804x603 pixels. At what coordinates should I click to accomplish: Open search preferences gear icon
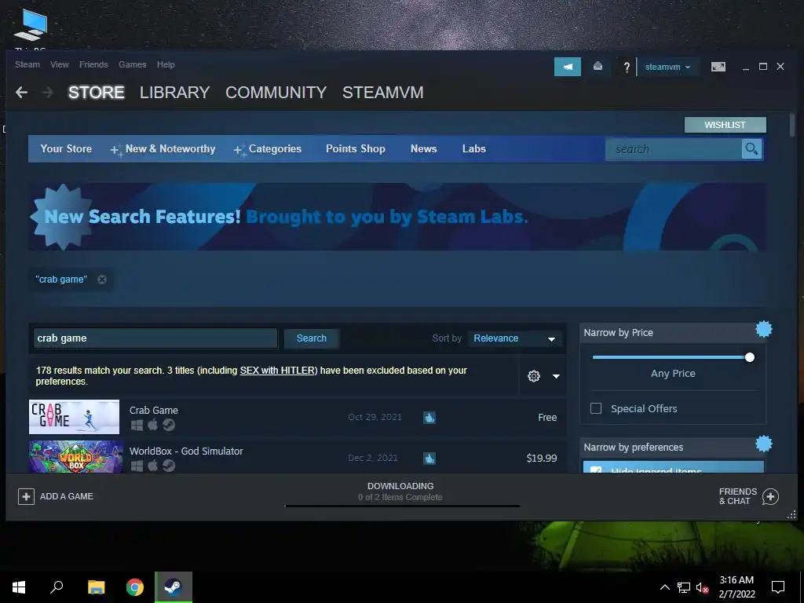(x=534, y=376)
